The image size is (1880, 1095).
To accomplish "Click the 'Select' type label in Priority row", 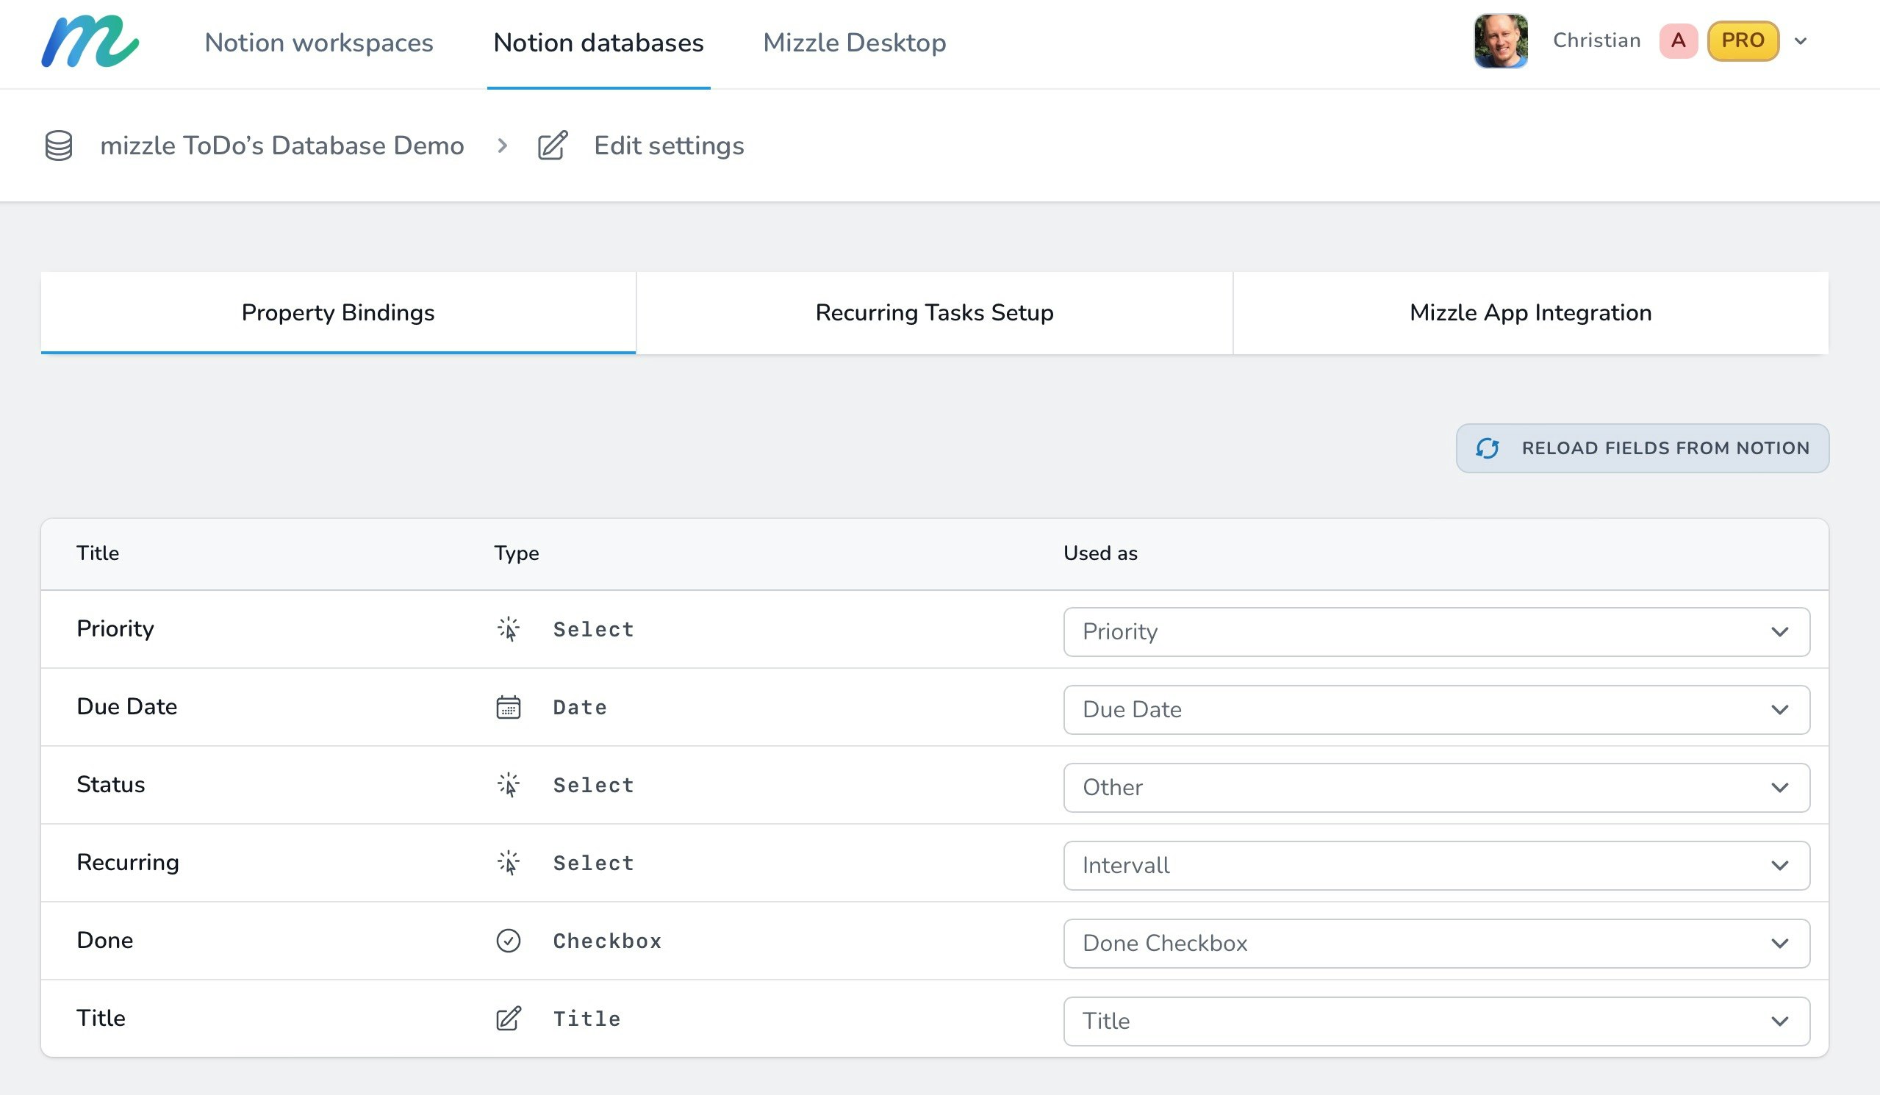I will coord(593,630).
